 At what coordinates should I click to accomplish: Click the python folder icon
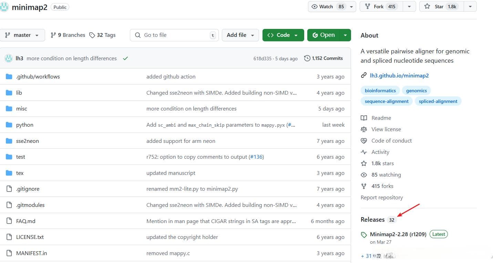[x=9, y=125]
